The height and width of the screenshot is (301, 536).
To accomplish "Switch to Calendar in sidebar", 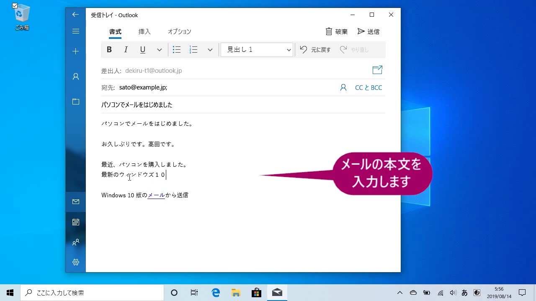I will (75, 222).
